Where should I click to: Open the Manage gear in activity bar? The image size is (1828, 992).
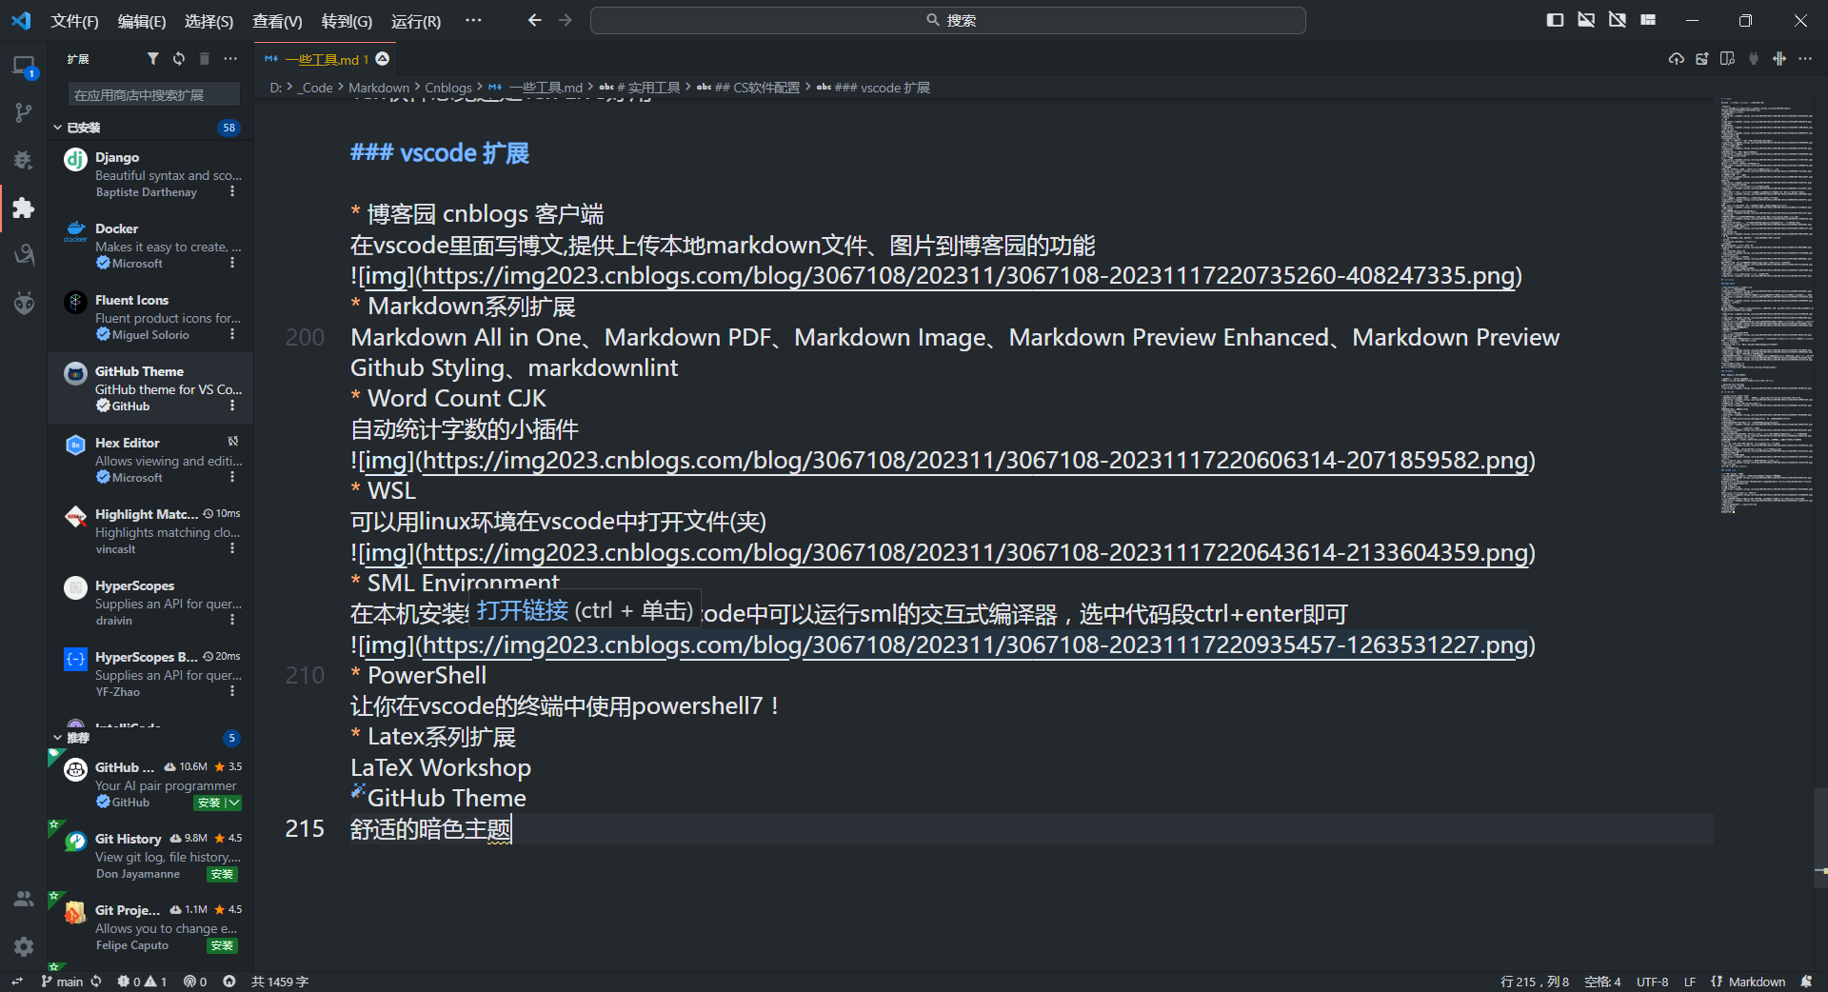[x=23, y=946]
